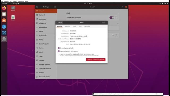Open Settings hamburger menu icon
This screenshot has height=96, width=170.
pyautogui.click(x=55, y=7)
